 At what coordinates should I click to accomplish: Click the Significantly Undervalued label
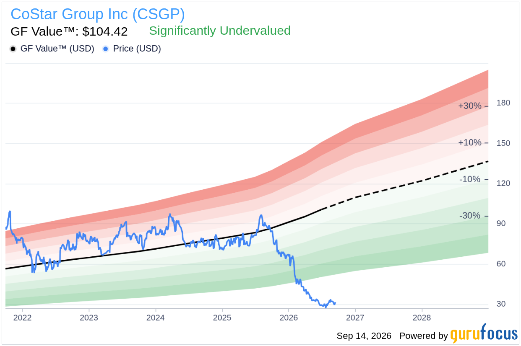point(220,31)
